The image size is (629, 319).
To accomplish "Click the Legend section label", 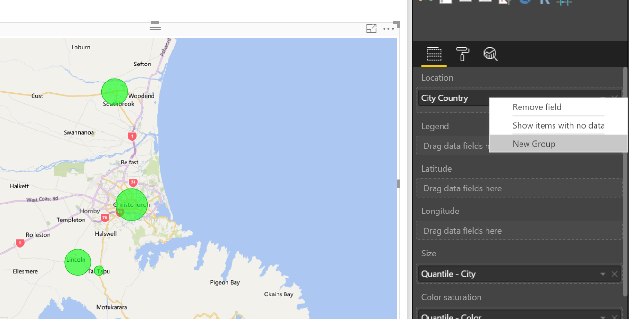I will 435,126.
